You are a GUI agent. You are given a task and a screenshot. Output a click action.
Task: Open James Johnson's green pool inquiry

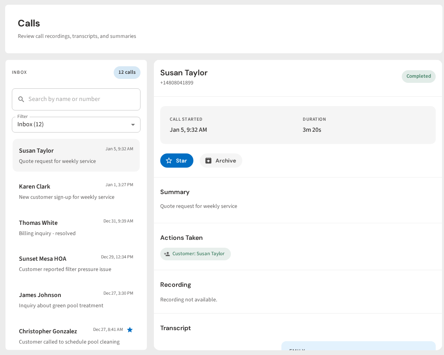coord(76,300)
